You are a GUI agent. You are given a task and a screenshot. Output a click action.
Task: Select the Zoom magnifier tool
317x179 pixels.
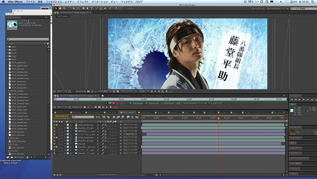pyautogui.click(x=64, y=8)
